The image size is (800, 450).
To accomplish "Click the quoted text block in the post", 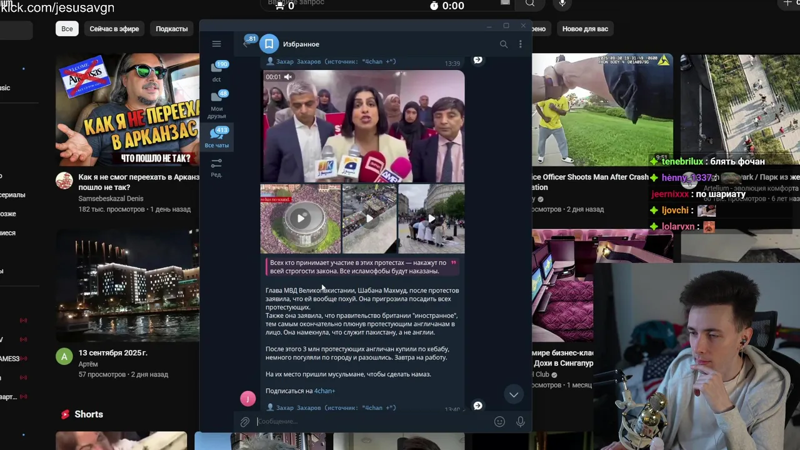I will coord(362,267).
